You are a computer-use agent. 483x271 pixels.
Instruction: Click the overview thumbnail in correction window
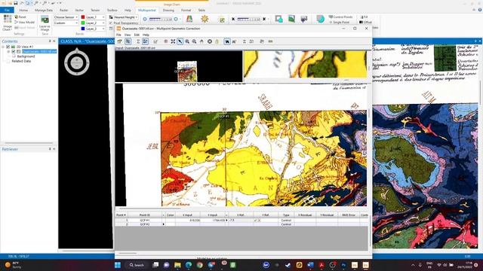187,72
